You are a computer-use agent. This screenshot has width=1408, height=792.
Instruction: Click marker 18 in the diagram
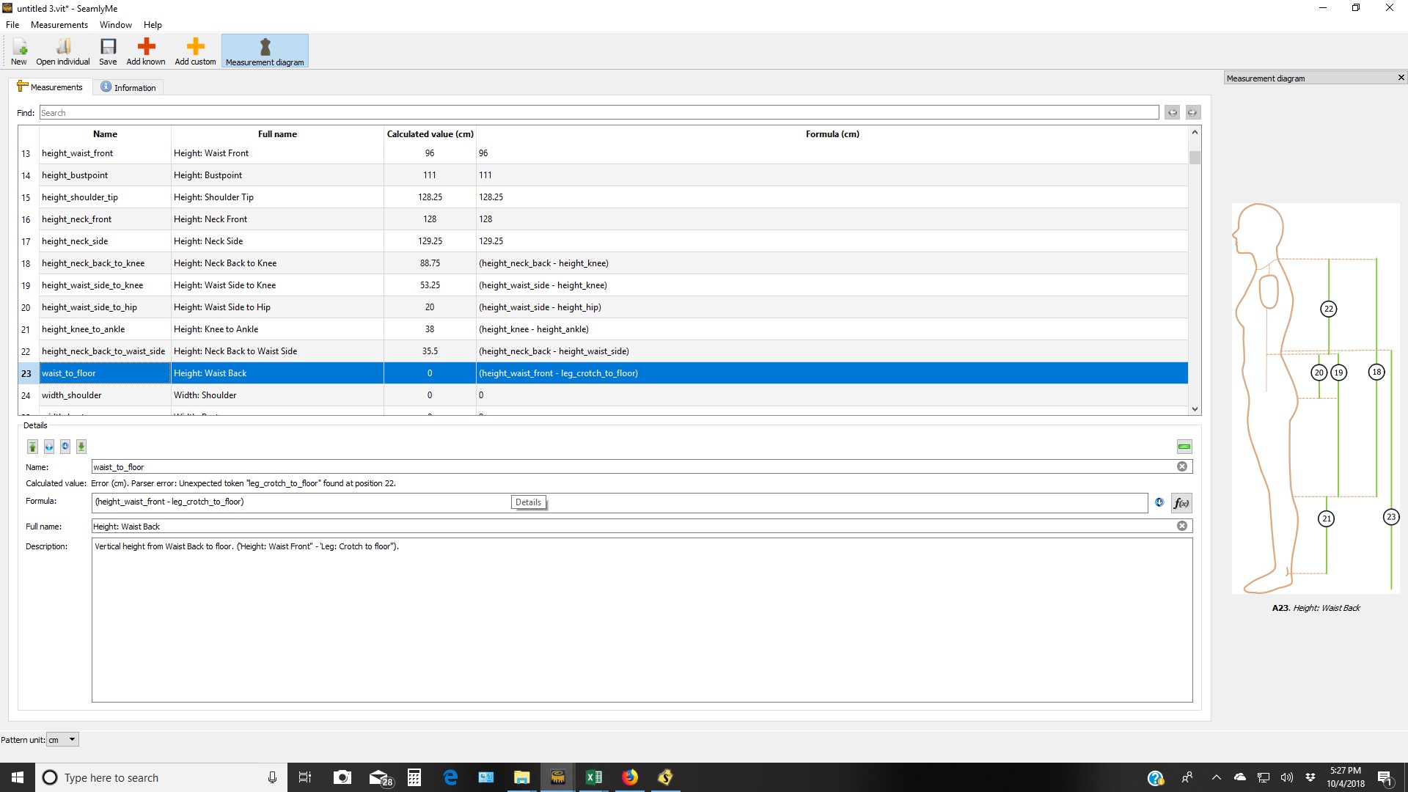tap(1376, 372)
